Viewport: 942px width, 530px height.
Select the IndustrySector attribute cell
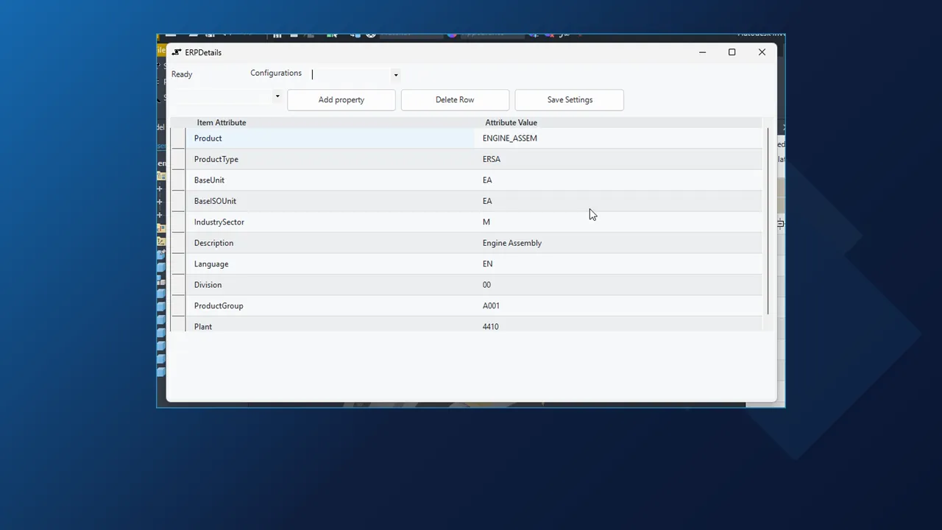click(331, 222)
